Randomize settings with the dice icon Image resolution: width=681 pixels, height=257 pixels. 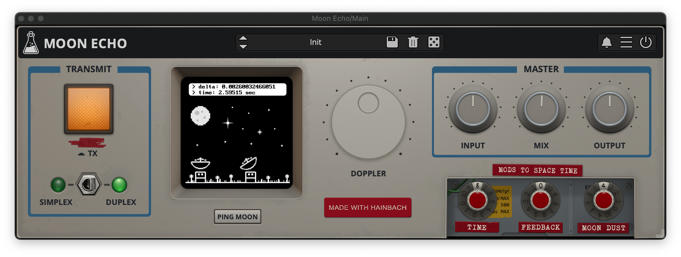tap(434, 42)
